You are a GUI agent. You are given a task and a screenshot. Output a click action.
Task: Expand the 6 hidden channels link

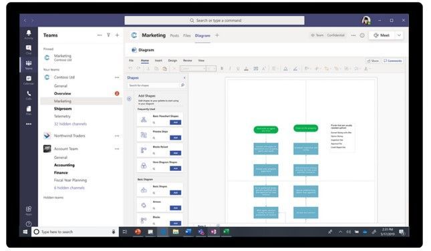point(69,188)
